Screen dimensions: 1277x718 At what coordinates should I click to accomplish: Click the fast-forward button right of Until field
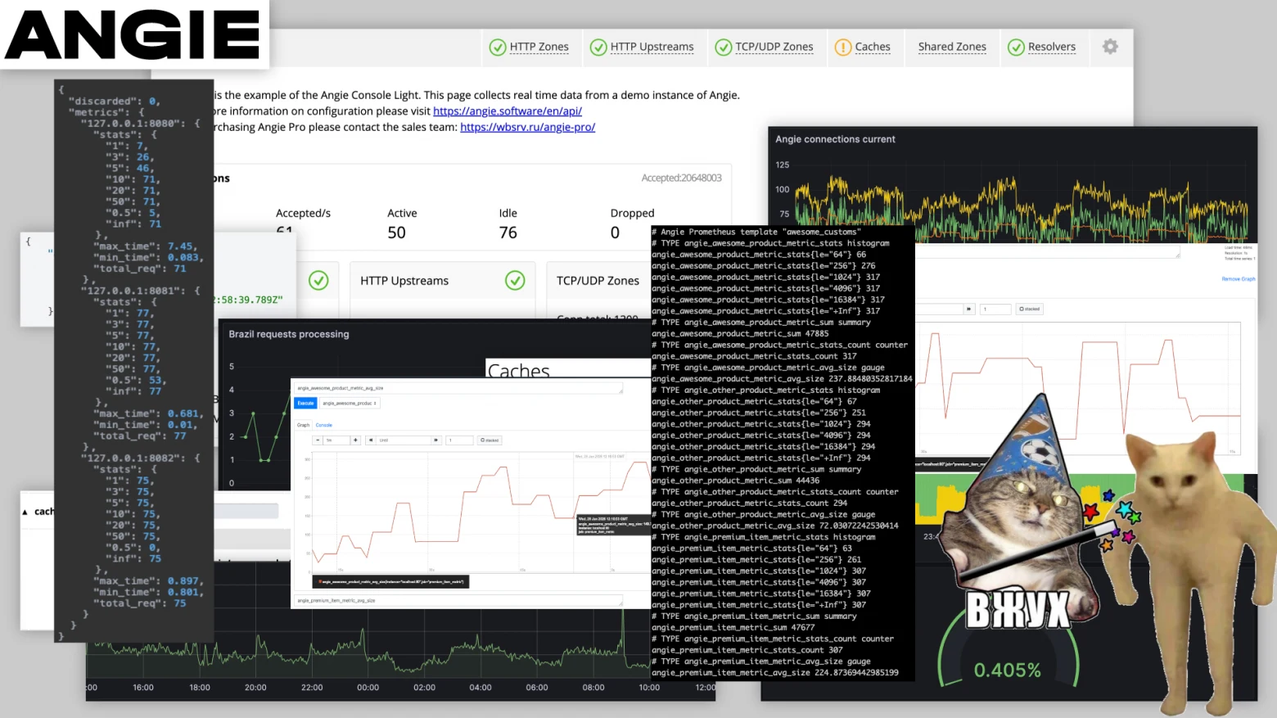(x=436, y=440)
